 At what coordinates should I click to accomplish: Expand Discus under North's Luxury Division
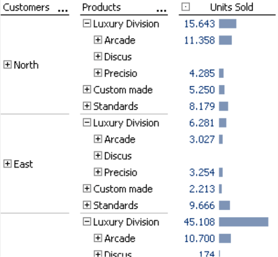[x=98, y=56]
